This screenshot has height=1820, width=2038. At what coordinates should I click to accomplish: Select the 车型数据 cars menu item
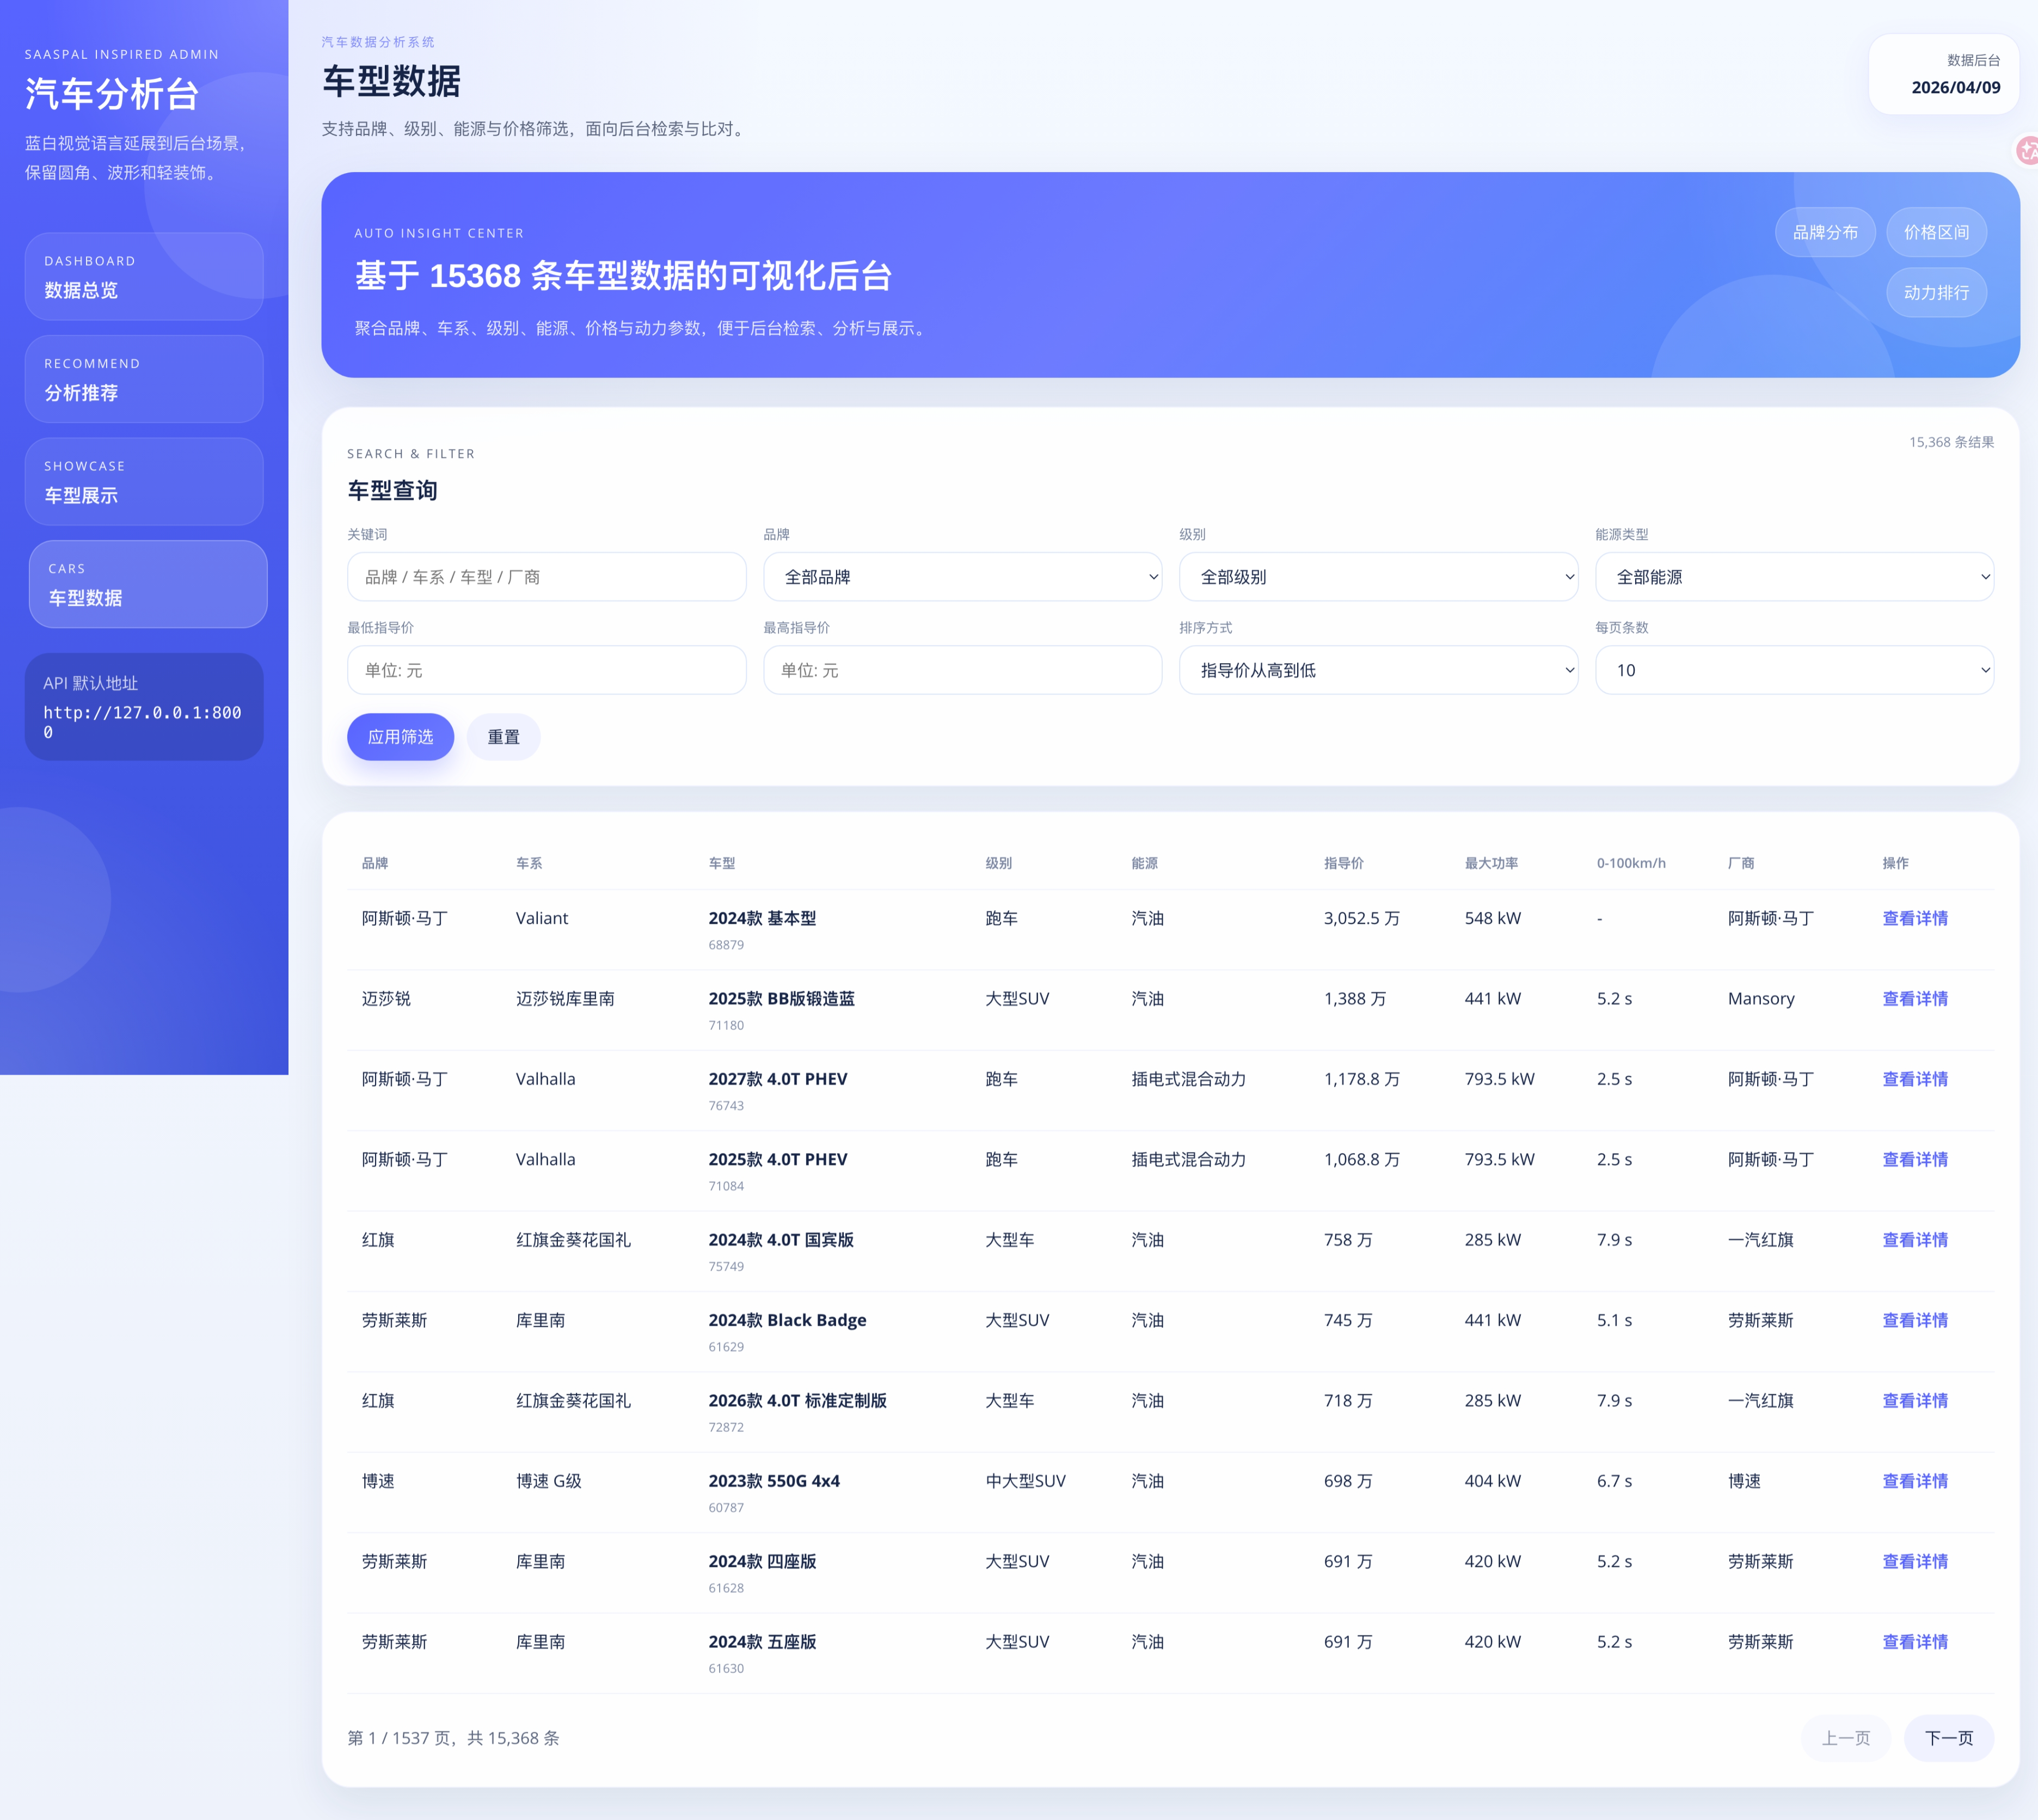tap(148, 585)
